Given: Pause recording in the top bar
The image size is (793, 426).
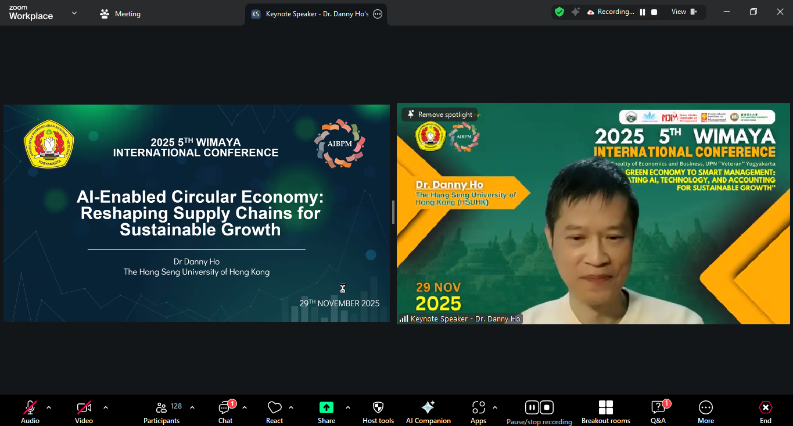Looking at the screenshot, I should point(643,12).
